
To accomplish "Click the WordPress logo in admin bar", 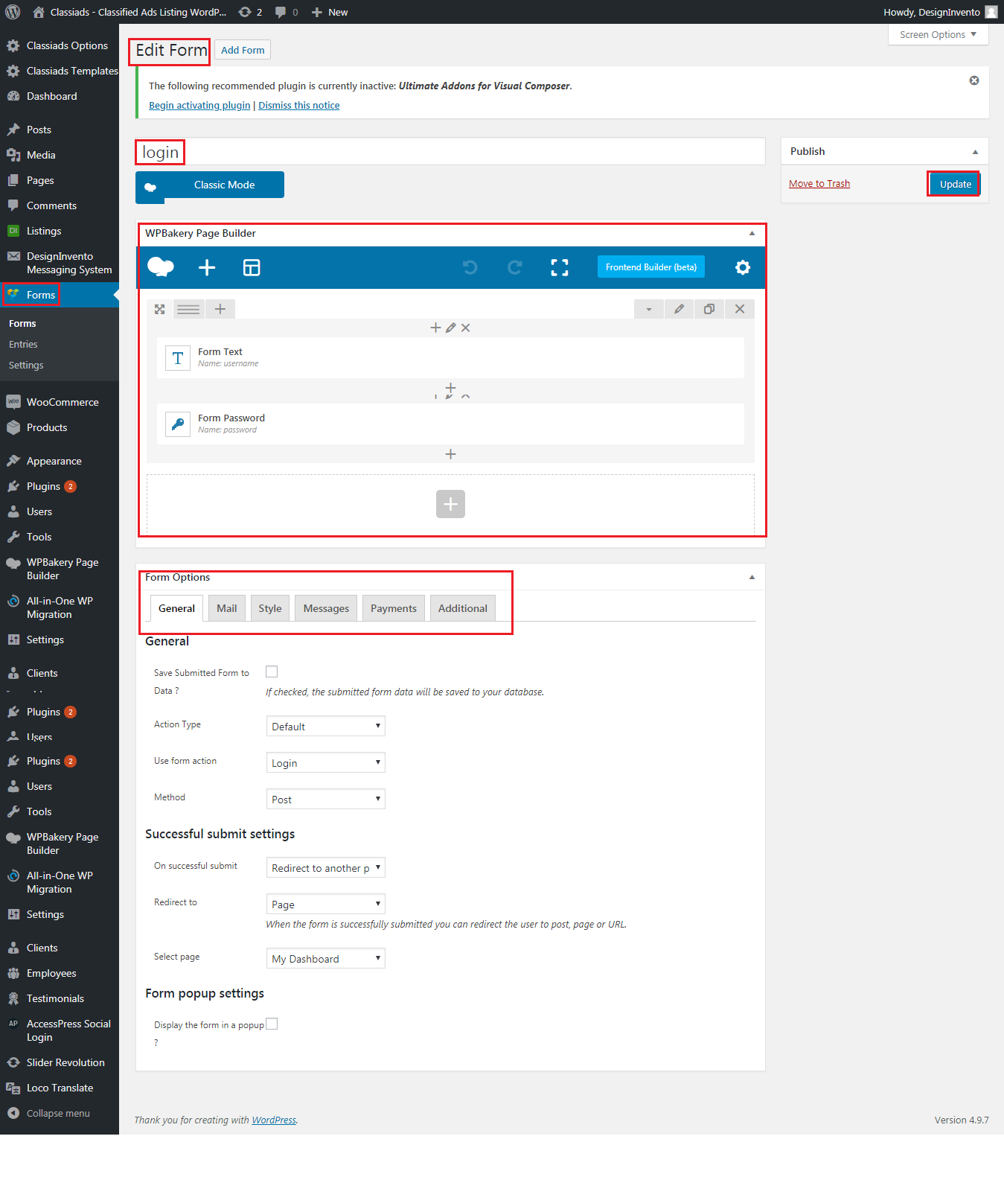I will 13,12.
